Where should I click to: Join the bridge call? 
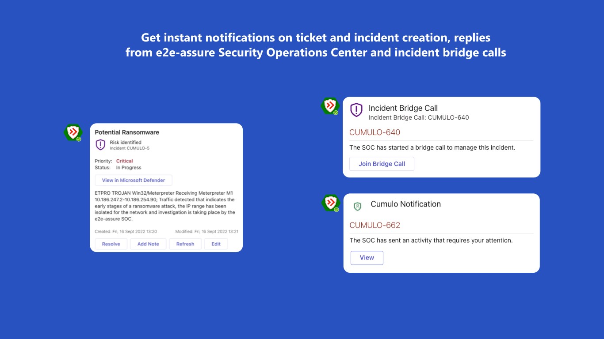click(382, 164)
